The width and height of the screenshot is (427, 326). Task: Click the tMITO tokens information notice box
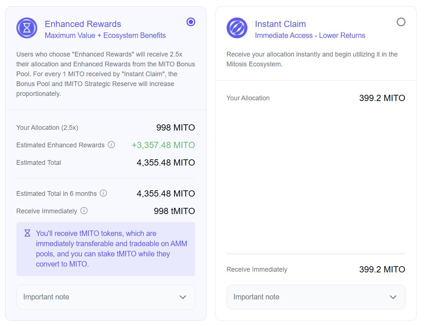106,249
